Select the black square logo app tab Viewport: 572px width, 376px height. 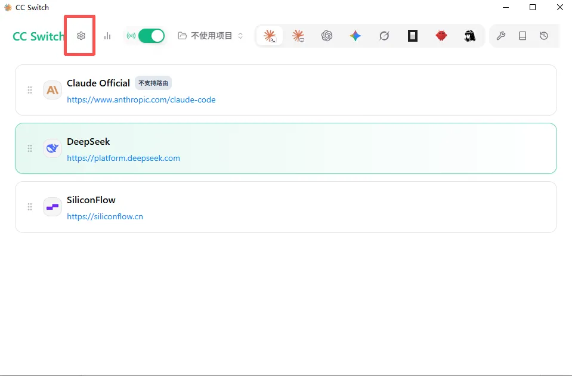413,36
